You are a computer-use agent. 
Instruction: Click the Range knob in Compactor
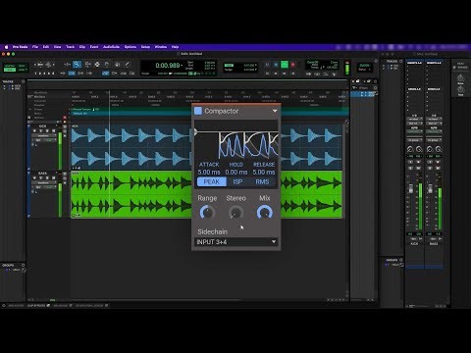click(x=207, y=213)
